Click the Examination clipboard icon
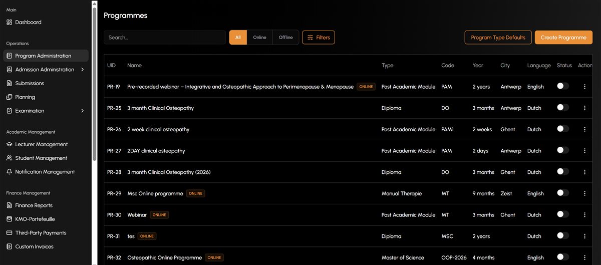This screenshot has width=601, height=265. coord(9,111)
